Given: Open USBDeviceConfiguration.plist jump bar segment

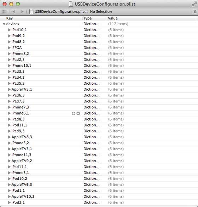Looking at the screenshot, I should pyautogui.click(x=60, y=12).
